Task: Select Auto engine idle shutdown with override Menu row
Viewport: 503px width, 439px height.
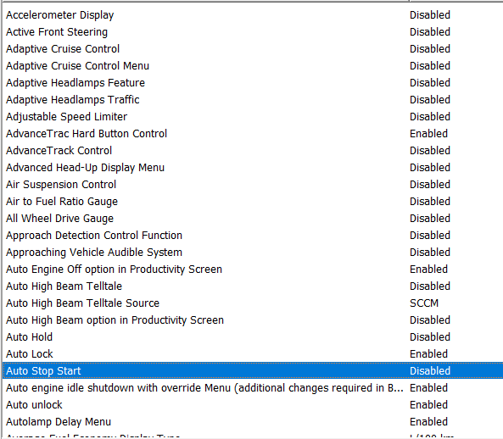Action: [253, 388]
